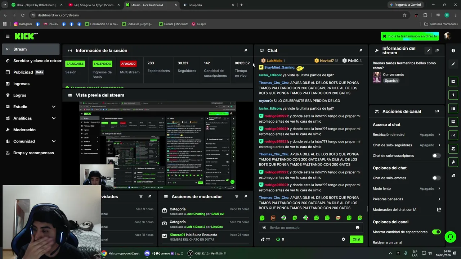Click the wrench icon in right sidebar

tap(453, 162)
